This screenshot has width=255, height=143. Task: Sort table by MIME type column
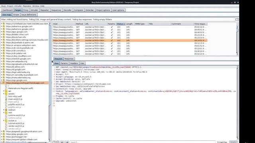(141, 24)
